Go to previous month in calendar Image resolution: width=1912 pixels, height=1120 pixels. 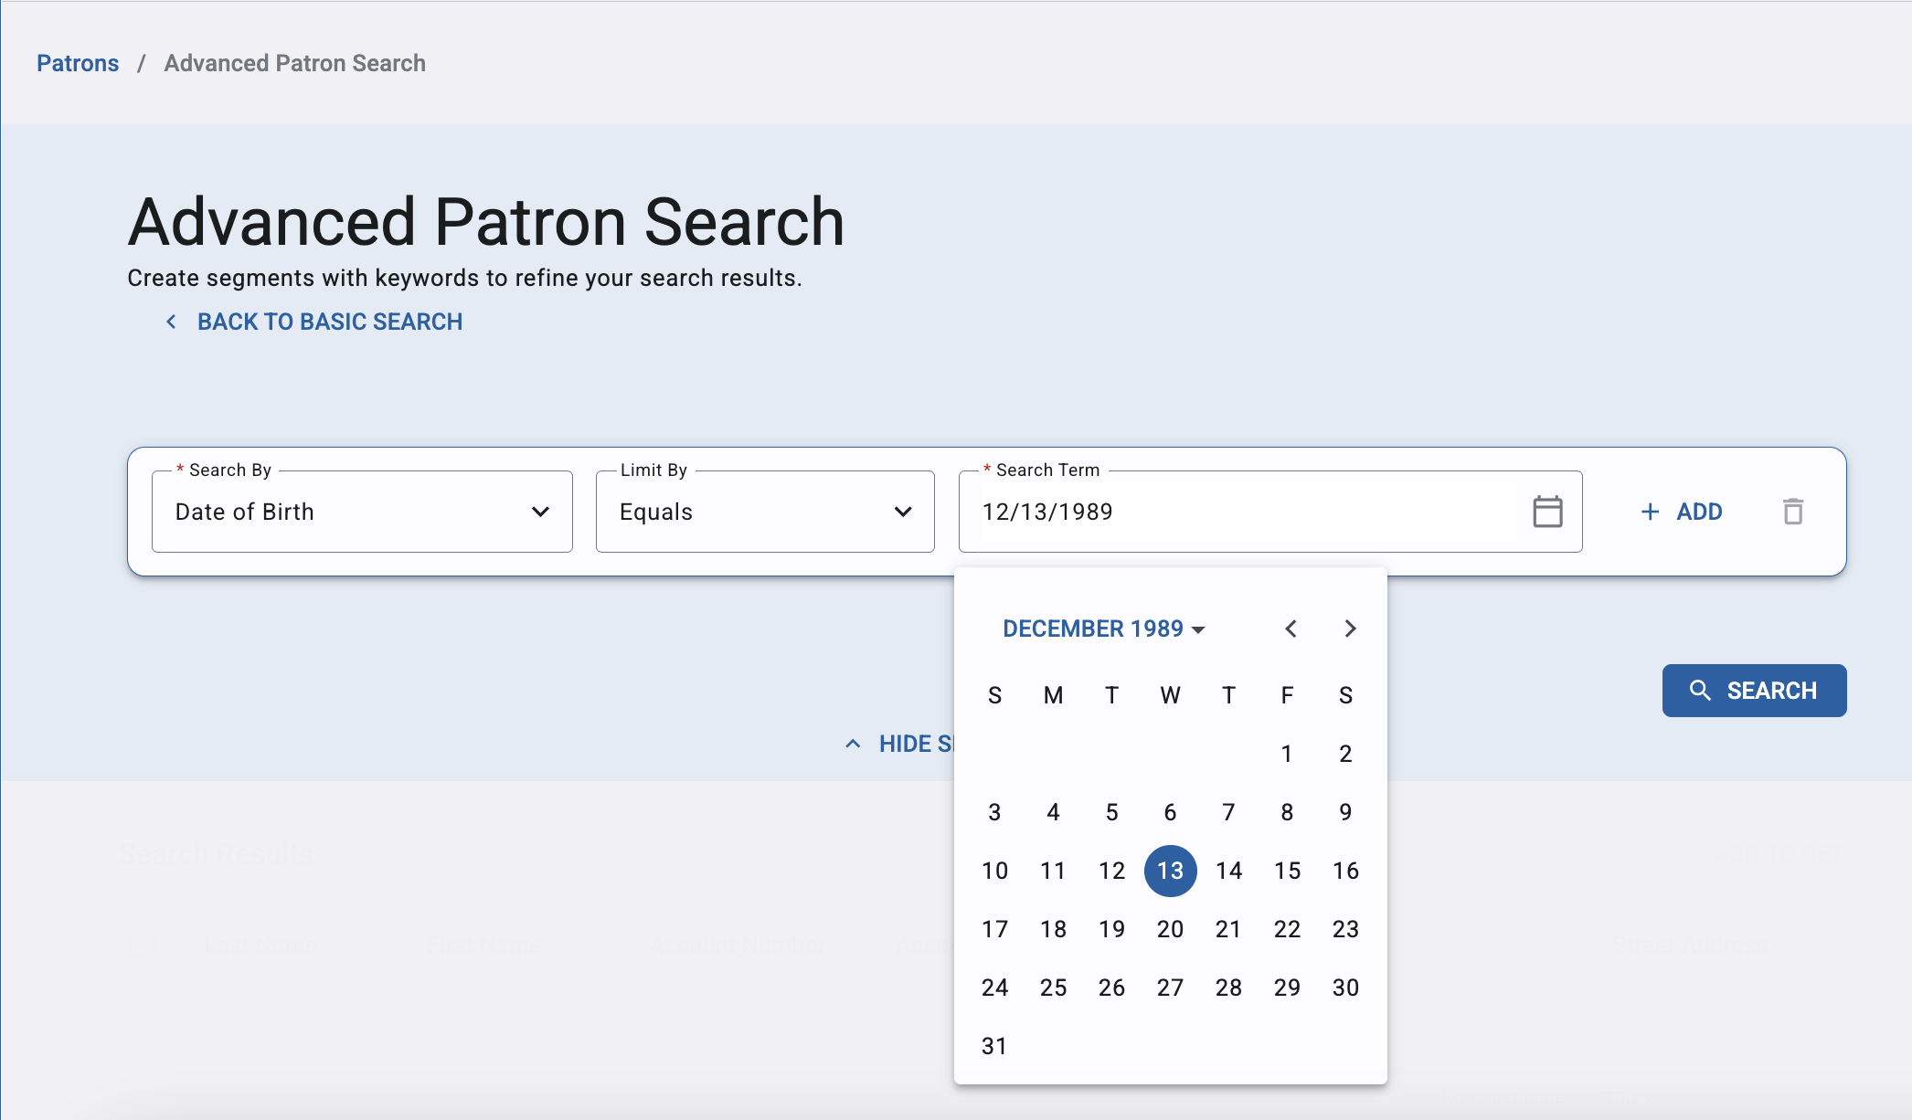[1291, 629]
